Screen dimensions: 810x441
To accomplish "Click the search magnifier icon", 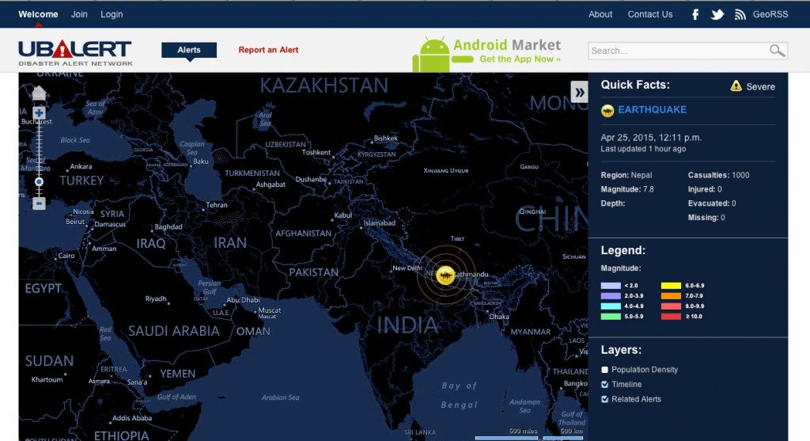I will point(778,51).
